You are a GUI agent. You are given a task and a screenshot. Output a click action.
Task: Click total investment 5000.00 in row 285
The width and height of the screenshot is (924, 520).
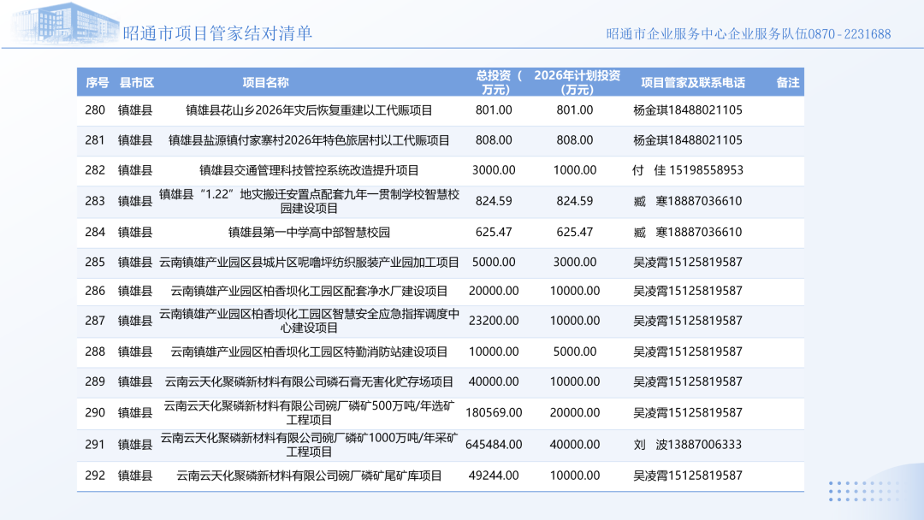coord(494,262)
